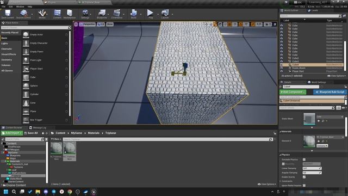The image size is (348, 196).
Task: Select the Empty Pawn item
Action: point(46,52)
